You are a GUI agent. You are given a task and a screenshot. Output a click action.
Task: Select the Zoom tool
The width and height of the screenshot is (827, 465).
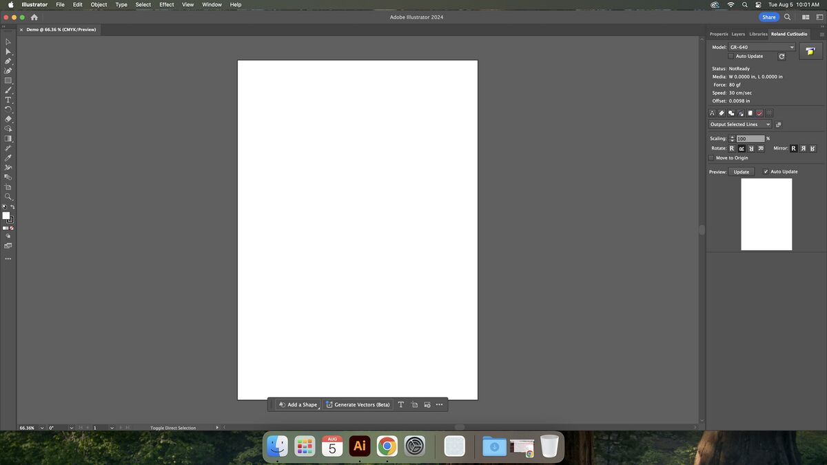(x=8, y=196)
